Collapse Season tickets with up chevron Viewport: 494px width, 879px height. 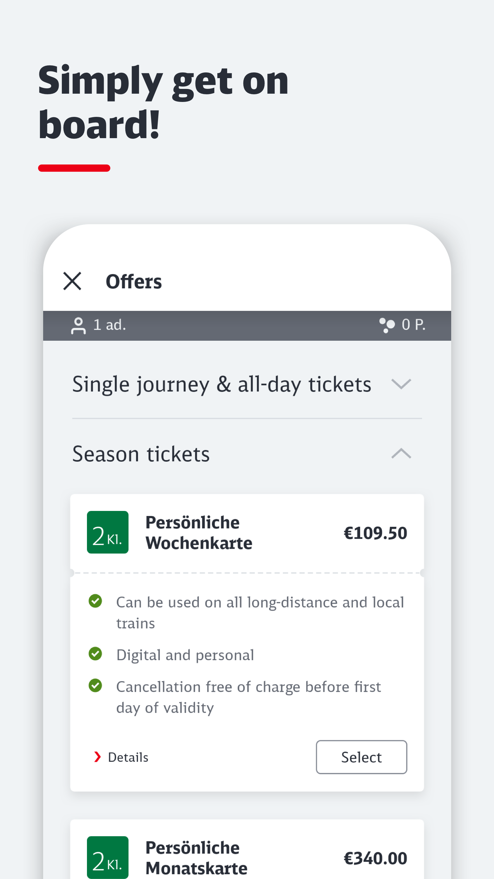click(401, 453)
